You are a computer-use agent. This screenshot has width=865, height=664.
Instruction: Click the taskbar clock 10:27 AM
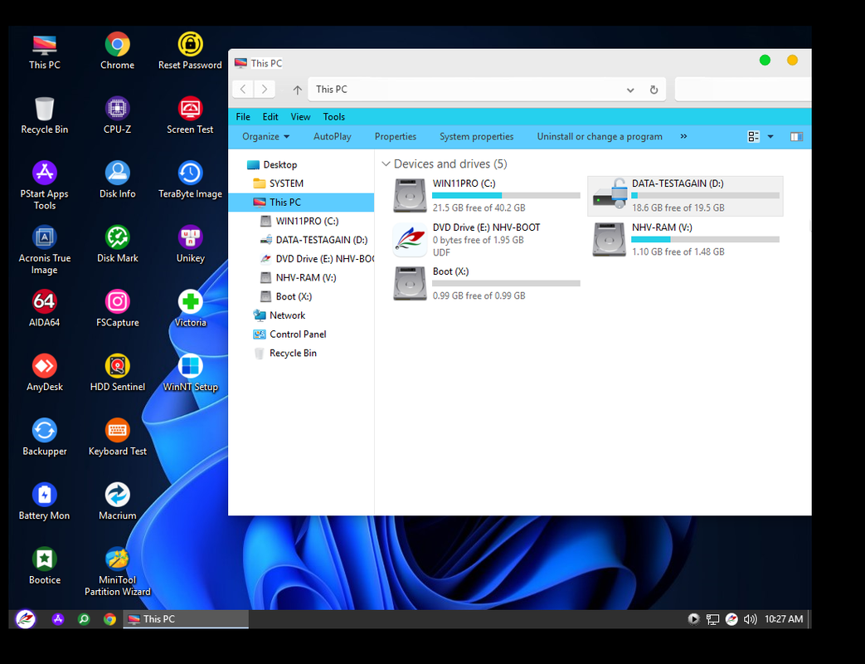click(x=784, y=619)
